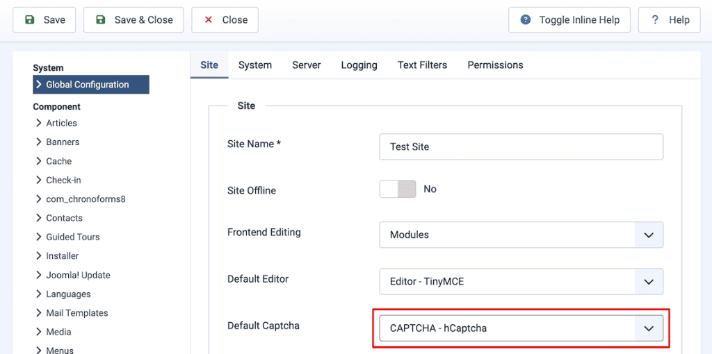The image size is (712, 354).
Task: Open Banners component settings
Action: point(58,142)
